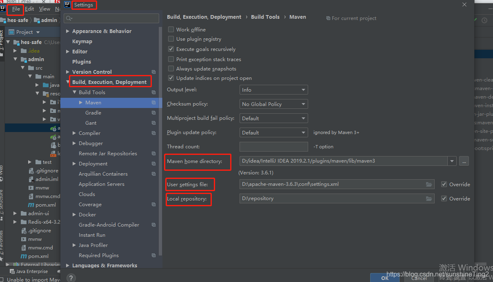
Task: Select Keymap settings page
Action: tap(82, 41)
